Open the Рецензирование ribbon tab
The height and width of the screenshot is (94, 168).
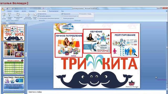tap(54, 11)
